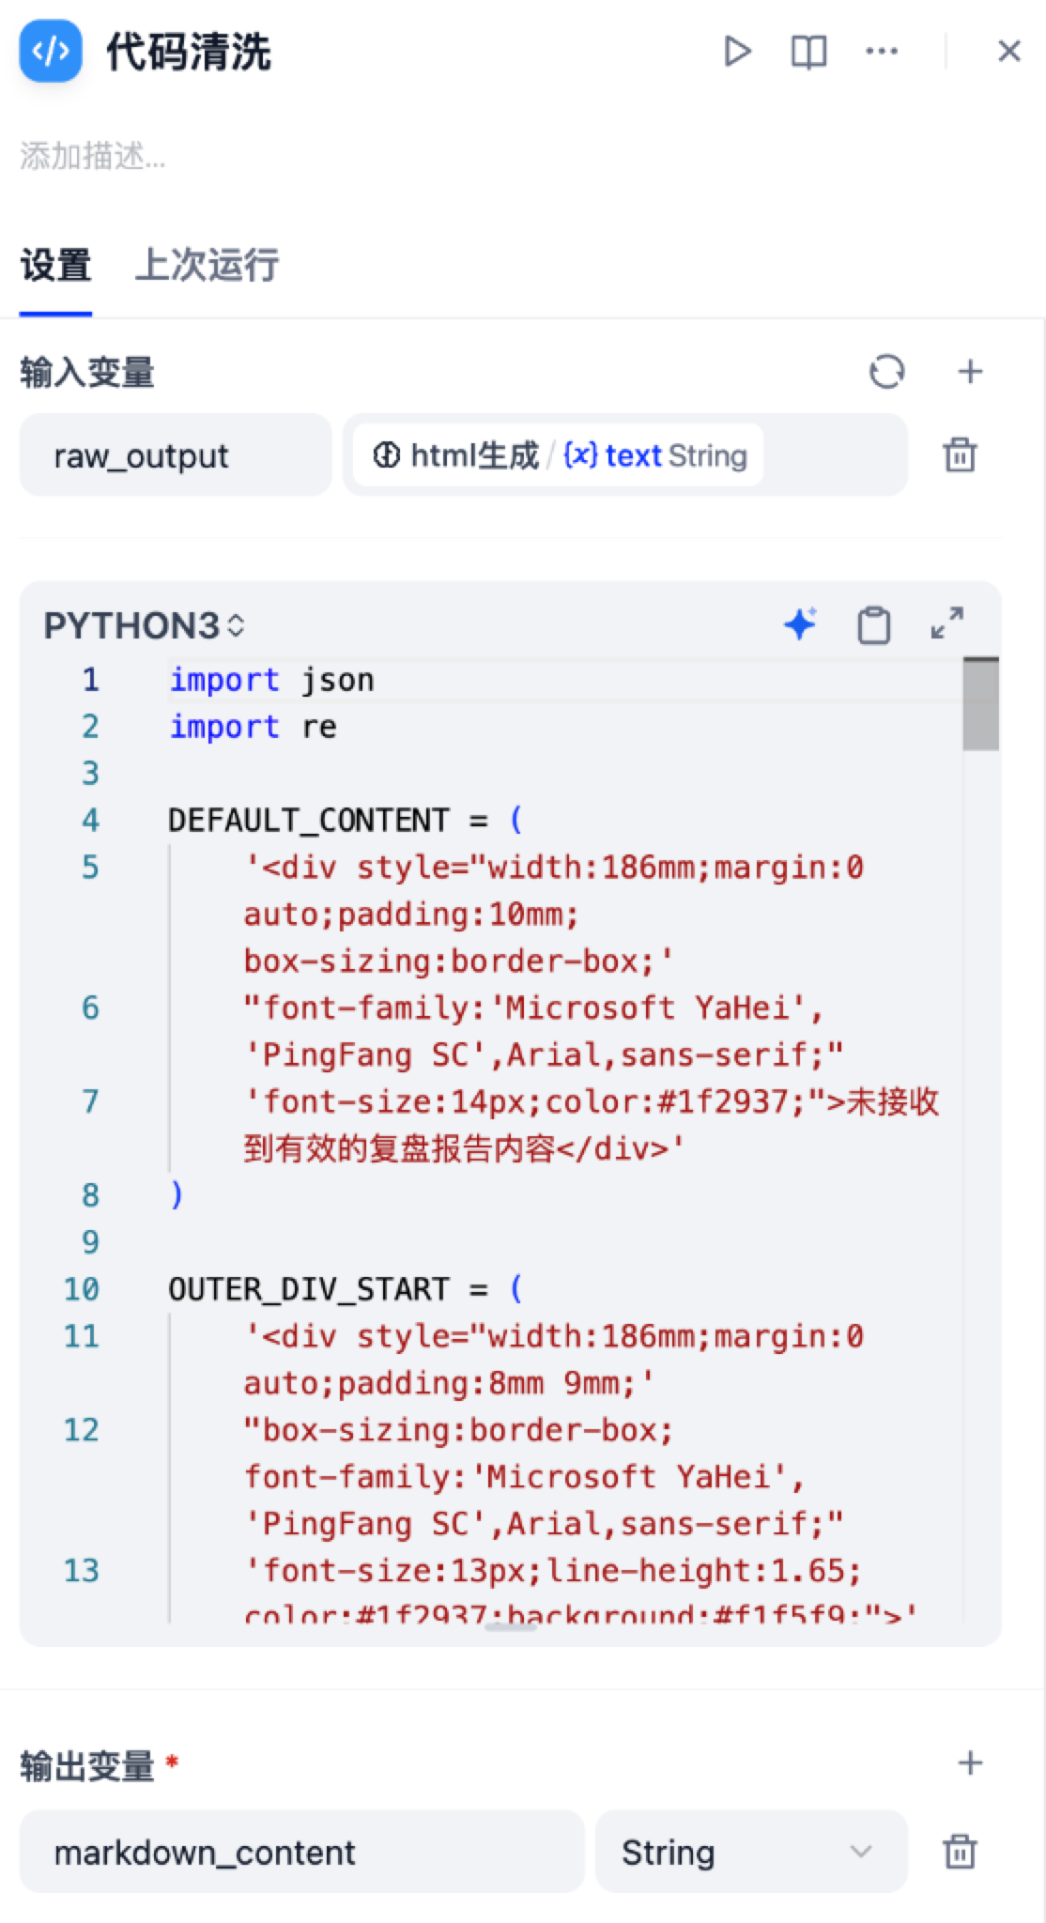This screenshot has width=1046, height=1923.
Task: Edit the markdown_content output name field
Action: [301, 1852]
